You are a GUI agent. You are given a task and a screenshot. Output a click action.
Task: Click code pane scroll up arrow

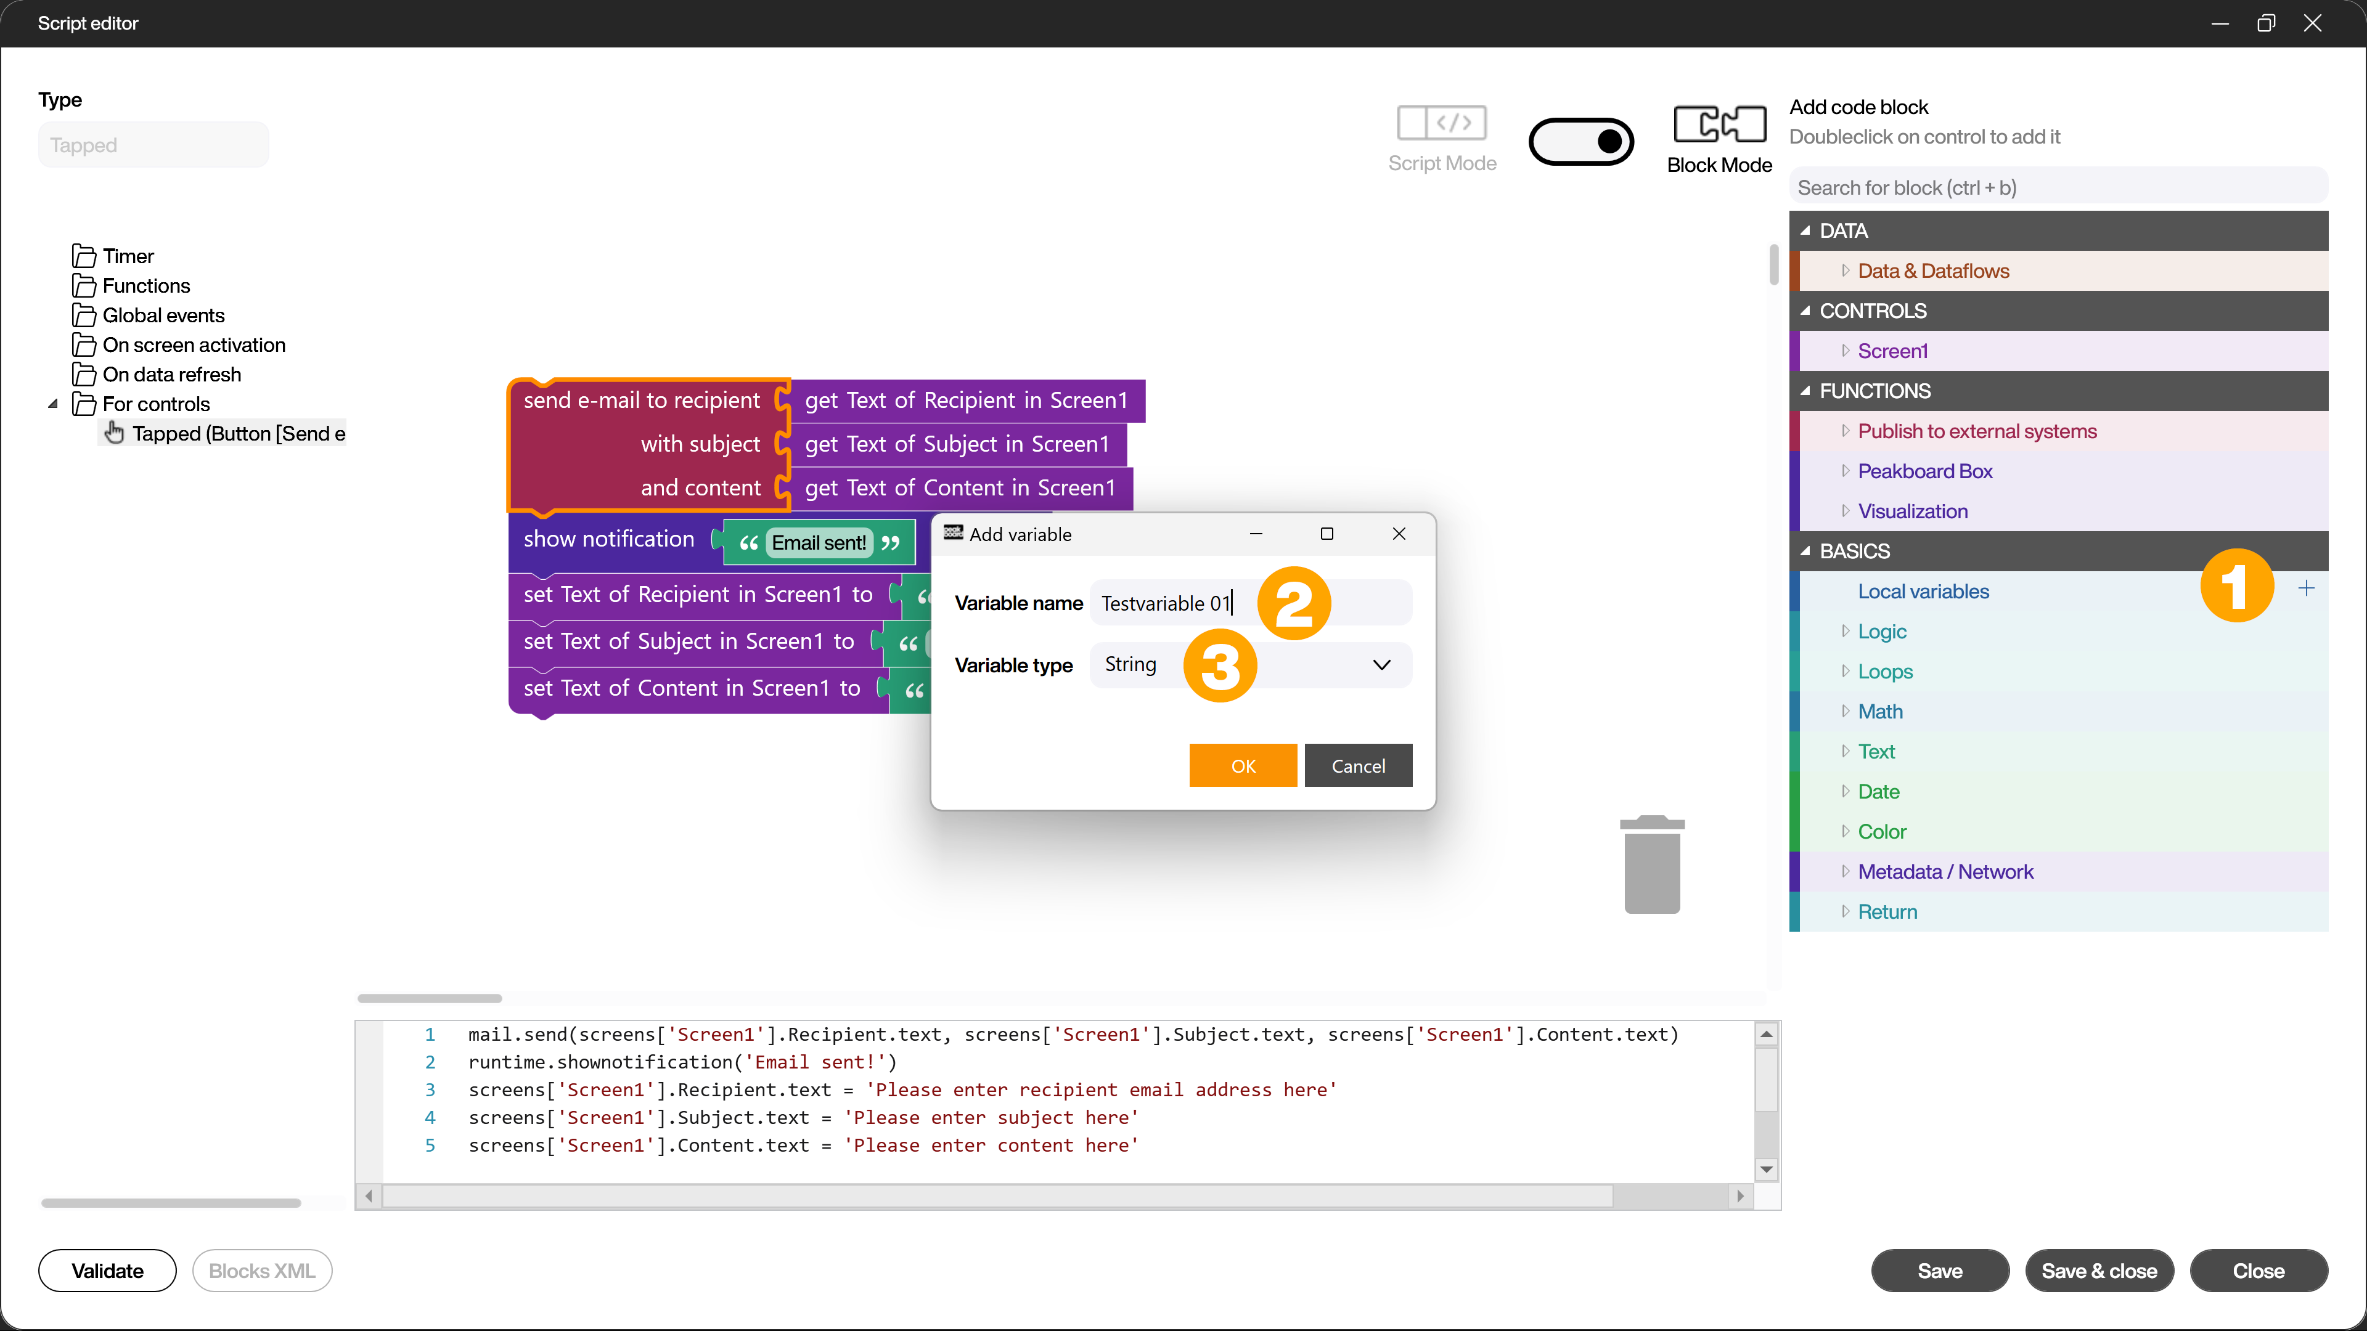point(1766,1035)
